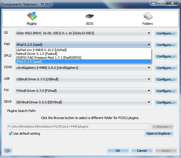181x158 pixels.
Task: Click the SPU2 label text
Action: coord(8,56)
